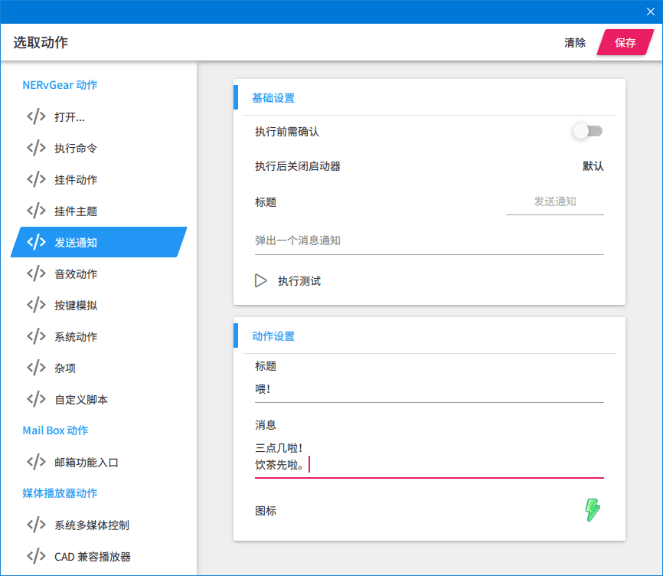Open the 默认 option for 执行后关闭启动器
This screenshot has width=663, height=576.
[593, 166]
